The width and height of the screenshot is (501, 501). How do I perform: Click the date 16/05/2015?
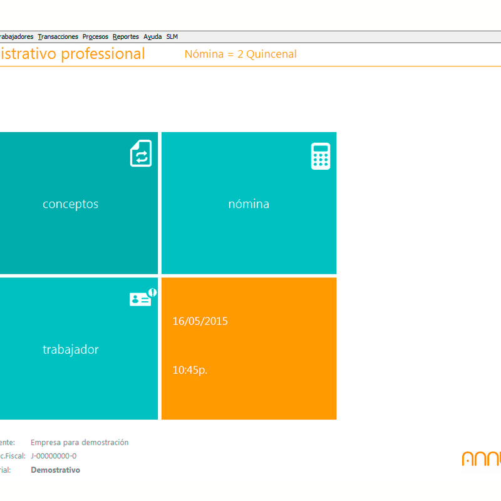200,321
